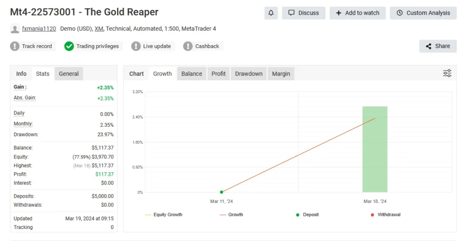Click the Withdrawals $0.00 value
The height and width of the screenshot is (241, 458).
pos(107,205)
